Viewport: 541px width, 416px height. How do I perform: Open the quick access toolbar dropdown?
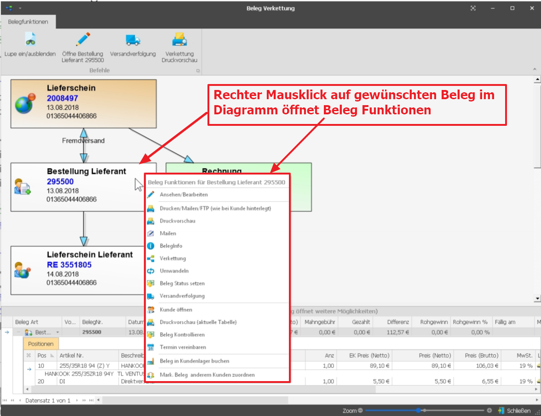[x=20, y=8]
